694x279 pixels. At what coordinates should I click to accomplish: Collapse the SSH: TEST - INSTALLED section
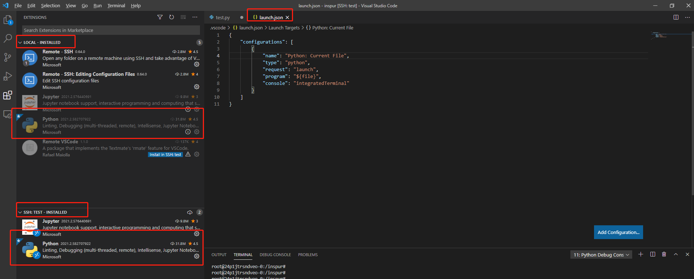tap(20, 212)
